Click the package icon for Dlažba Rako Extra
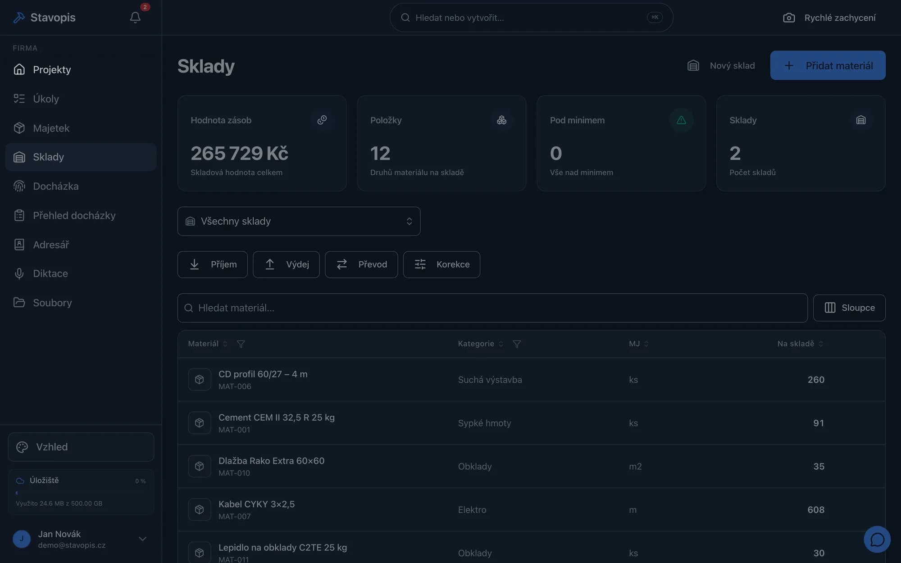 [x=200, y=466]
